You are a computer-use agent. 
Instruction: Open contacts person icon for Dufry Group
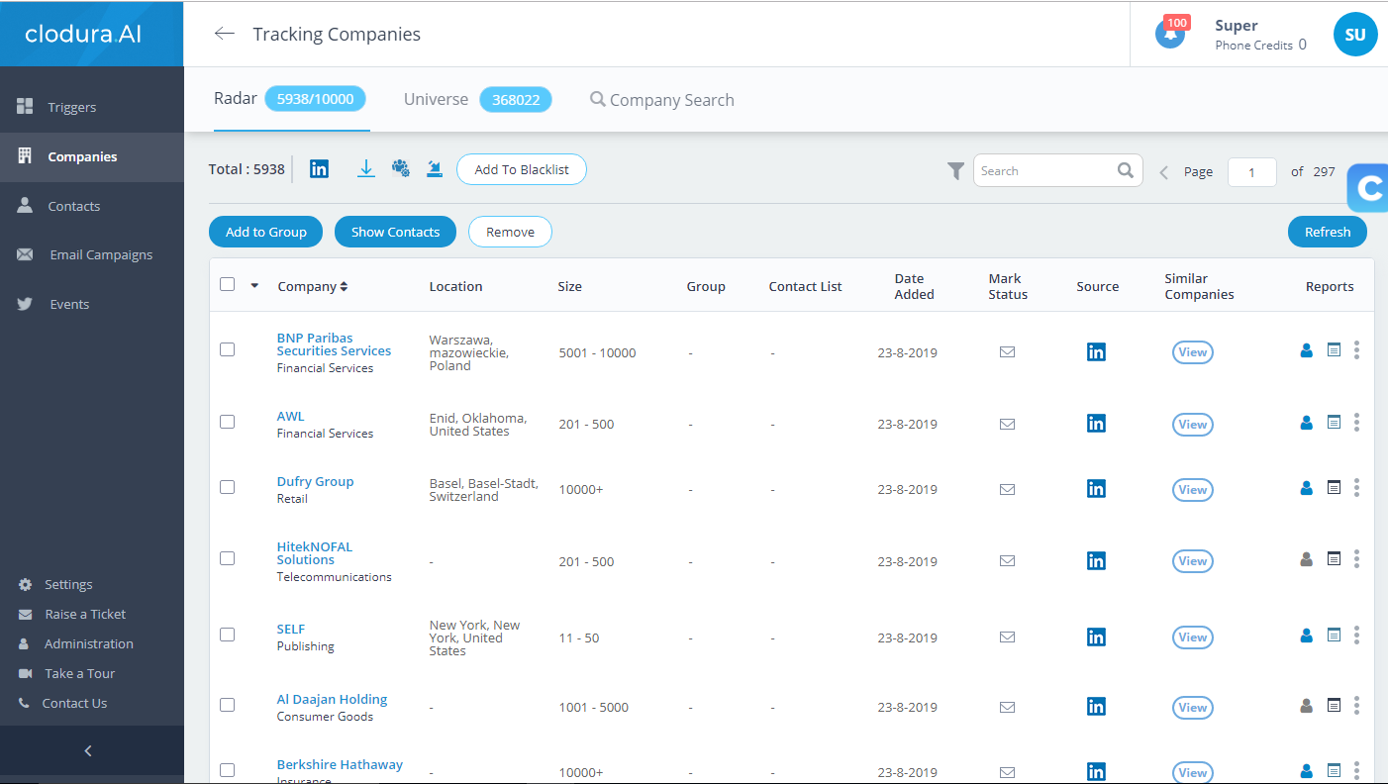[1306, 488]
